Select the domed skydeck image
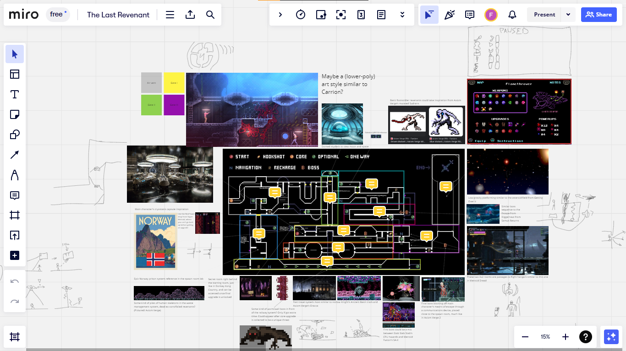The height and width of the screenshot is (351, 626). [x=342, y=124]
